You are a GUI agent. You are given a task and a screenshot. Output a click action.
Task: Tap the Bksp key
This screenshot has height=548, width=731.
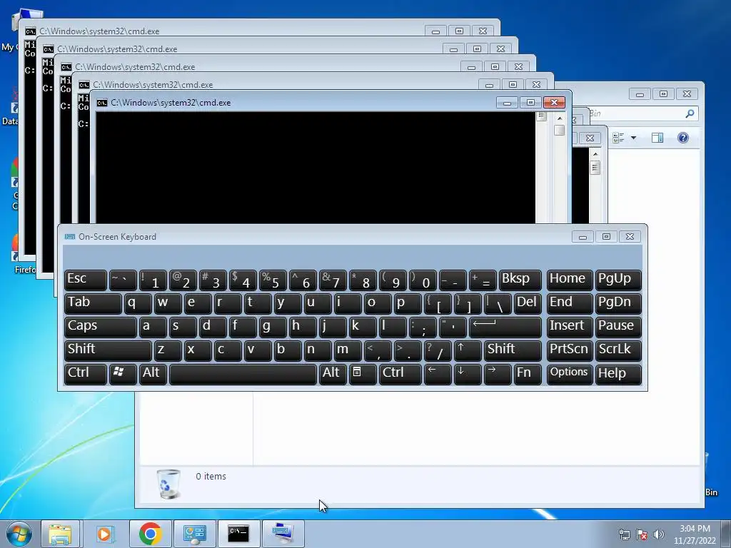520,280
